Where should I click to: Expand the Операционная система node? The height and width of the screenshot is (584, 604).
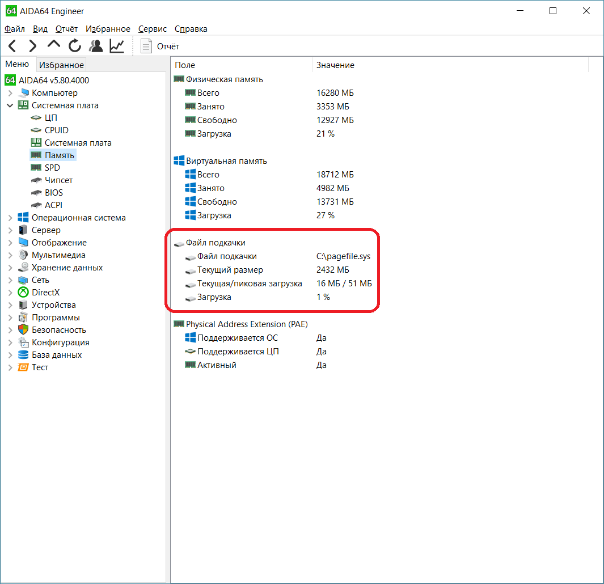coord(10,218)
